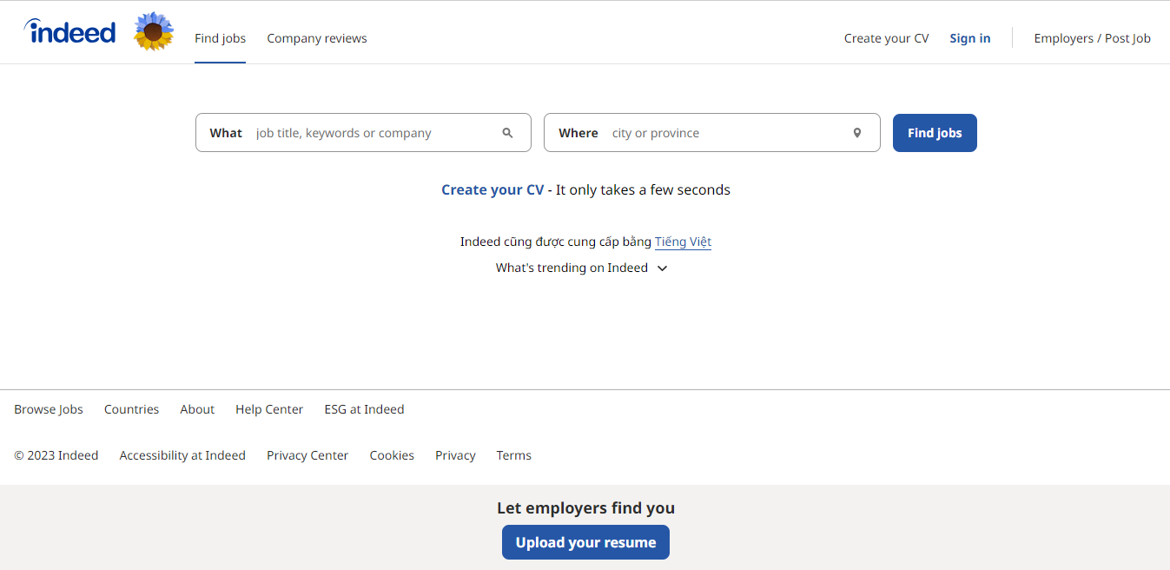This screenshot has height=570, width=1170.
Task: Click the Sign in link
Action: [970, 38]
